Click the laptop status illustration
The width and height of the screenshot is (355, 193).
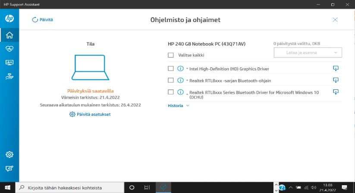90,67
